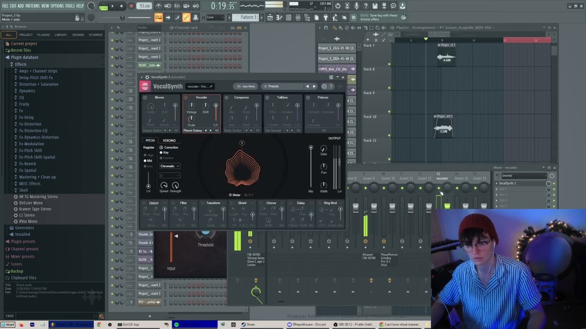Select the Fx-Reverb category in browser
This screenshot has width=586, height=329.
point(27,164)
